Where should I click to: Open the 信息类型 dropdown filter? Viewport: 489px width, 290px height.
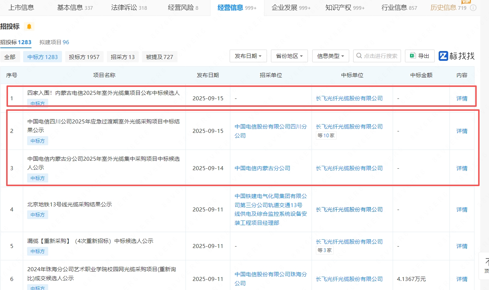[x=331, y=56]
